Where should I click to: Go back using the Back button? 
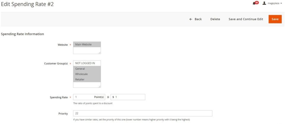pos(195,19)
